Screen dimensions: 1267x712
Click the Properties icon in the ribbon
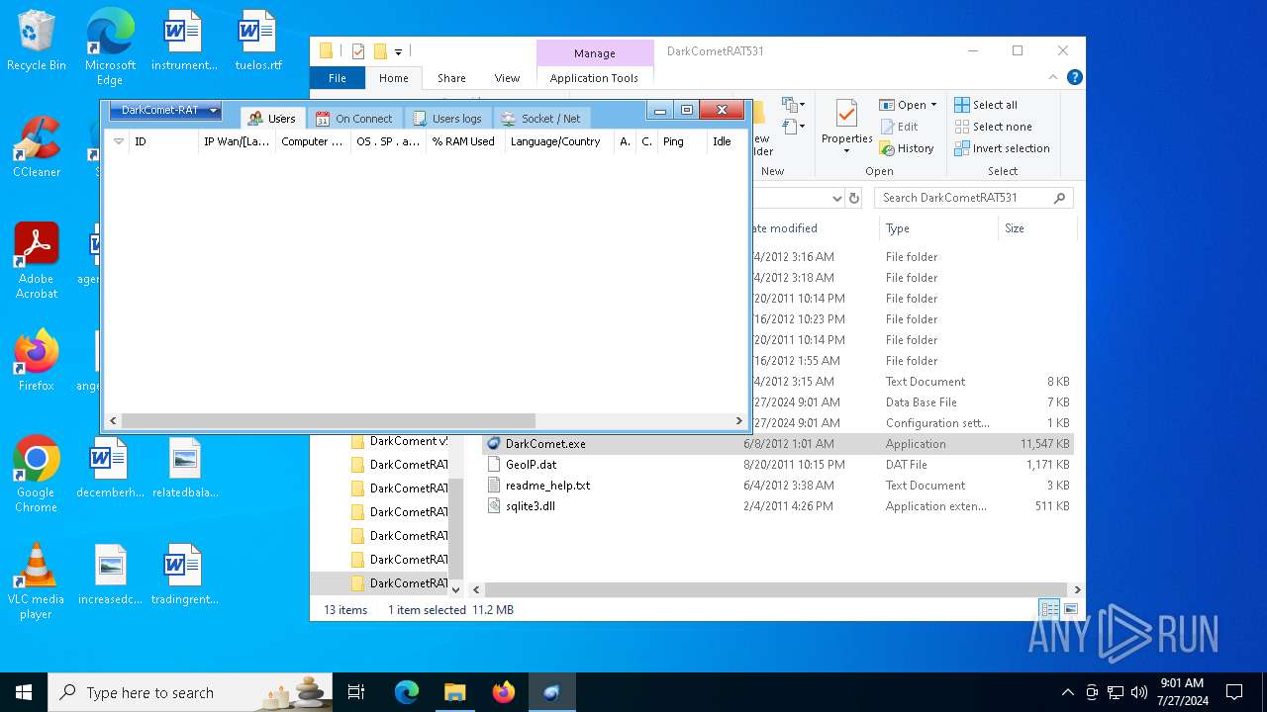[x=846, y=116]
